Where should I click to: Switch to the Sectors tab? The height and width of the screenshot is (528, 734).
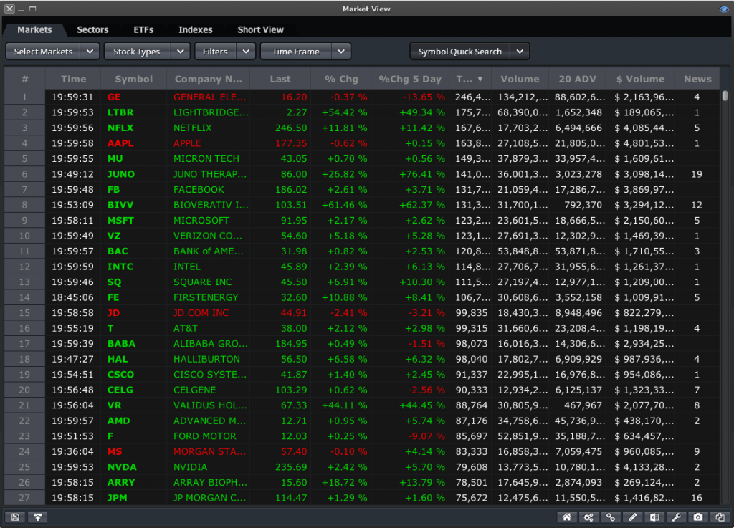pos(92,29)
